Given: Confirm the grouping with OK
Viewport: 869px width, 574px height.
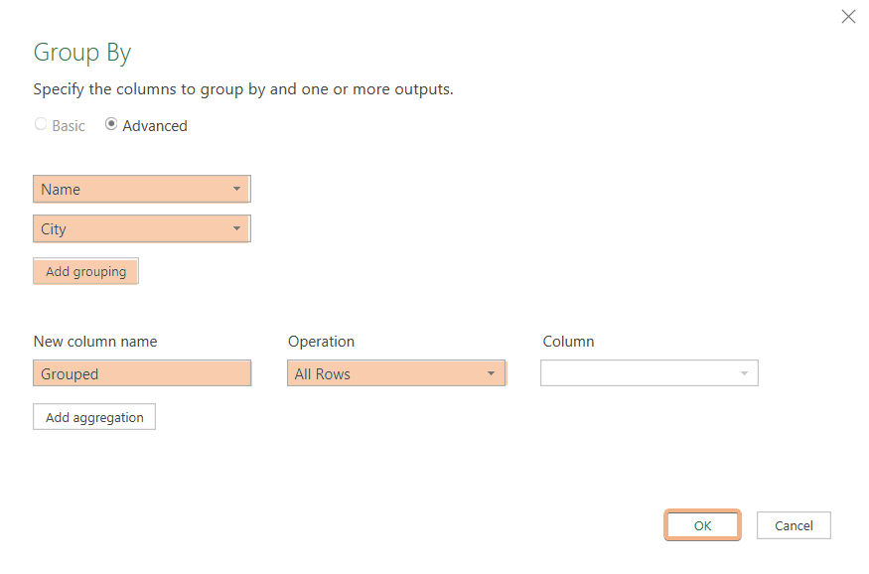Looking at the screenshot, I should tap(702, 525).
